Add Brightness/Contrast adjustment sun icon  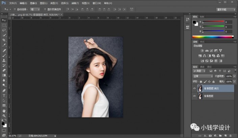[202, 51]
